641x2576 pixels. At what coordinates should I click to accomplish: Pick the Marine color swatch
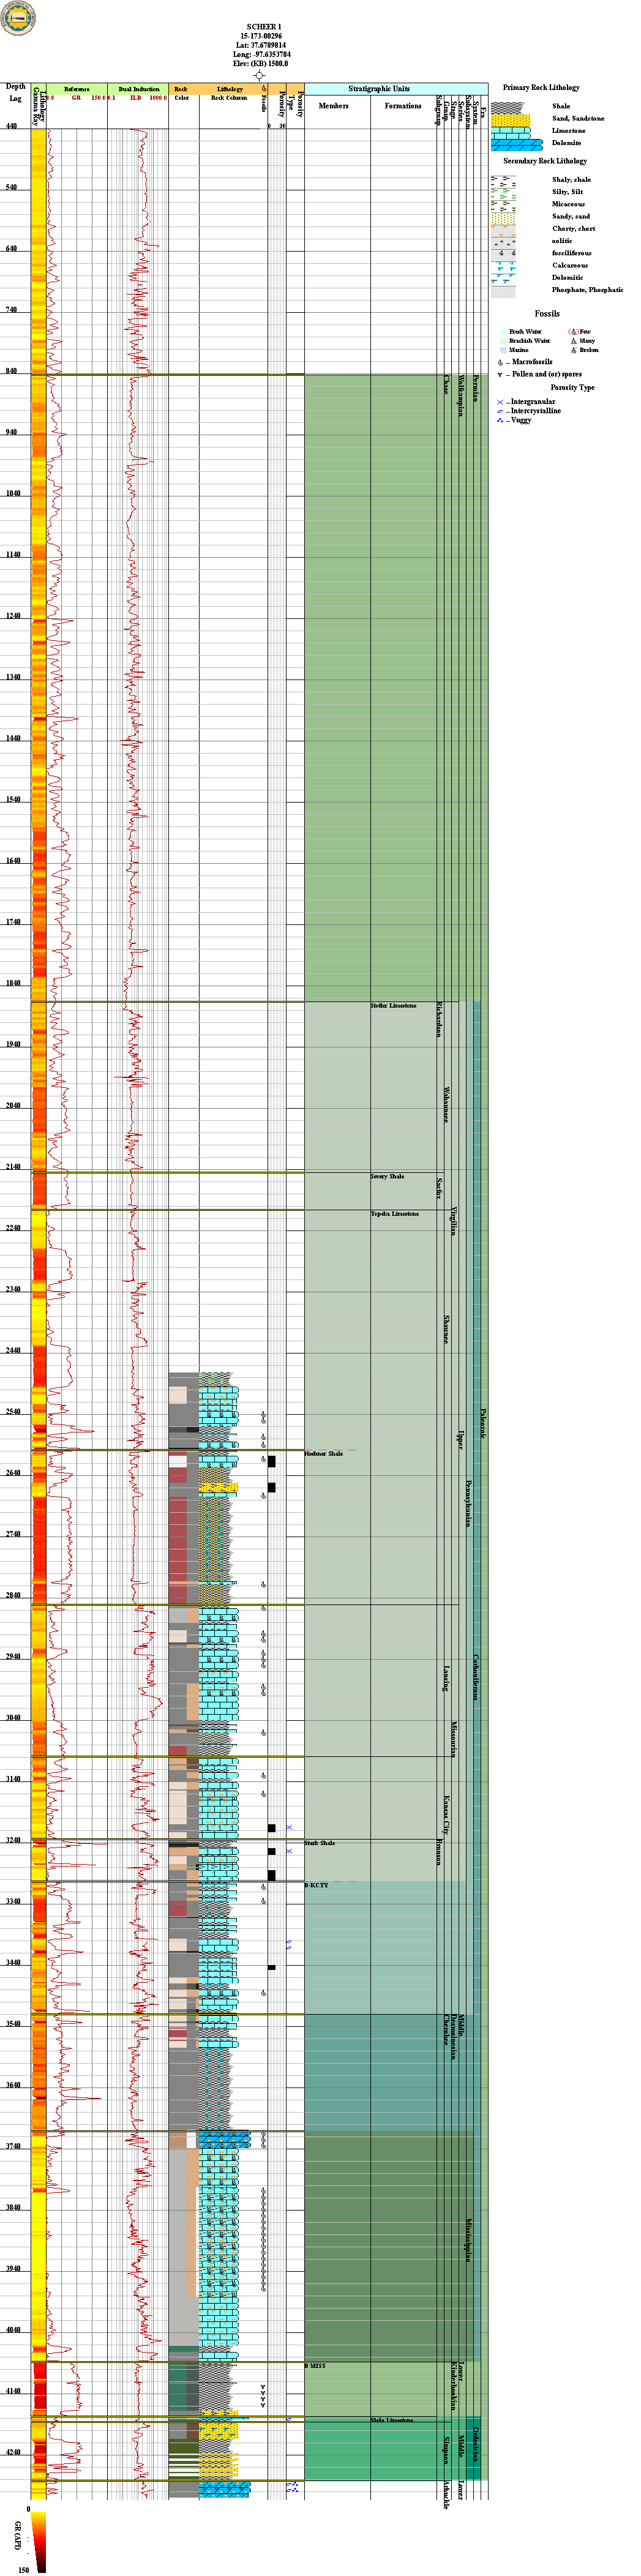503,350
